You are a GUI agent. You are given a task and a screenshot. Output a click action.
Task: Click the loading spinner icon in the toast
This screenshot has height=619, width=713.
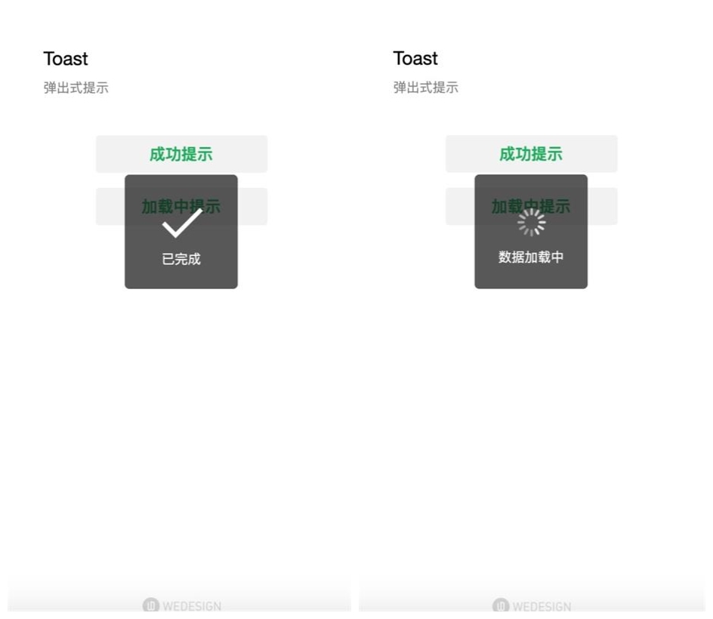[531, 222]
